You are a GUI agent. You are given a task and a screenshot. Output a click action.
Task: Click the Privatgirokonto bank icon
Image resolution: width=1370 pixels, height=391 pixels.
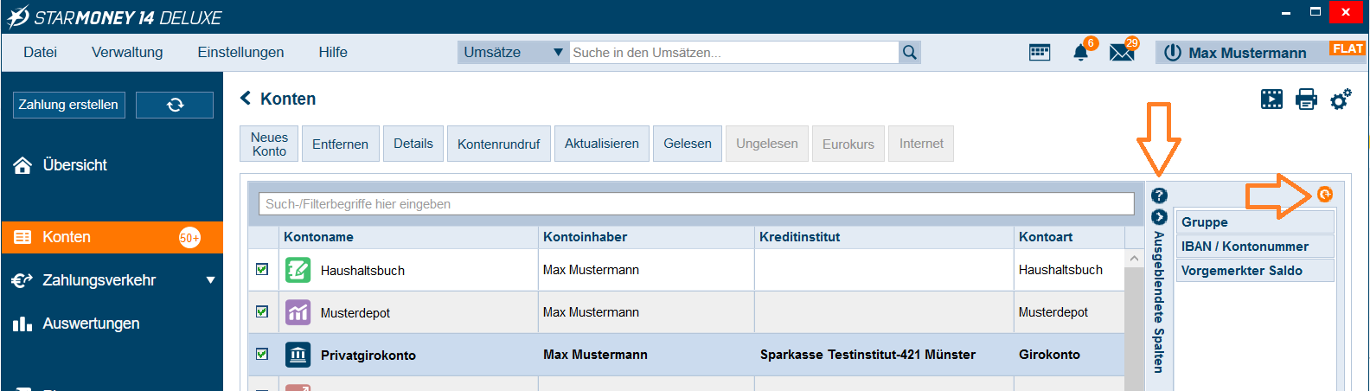click(x=298, y=355)
